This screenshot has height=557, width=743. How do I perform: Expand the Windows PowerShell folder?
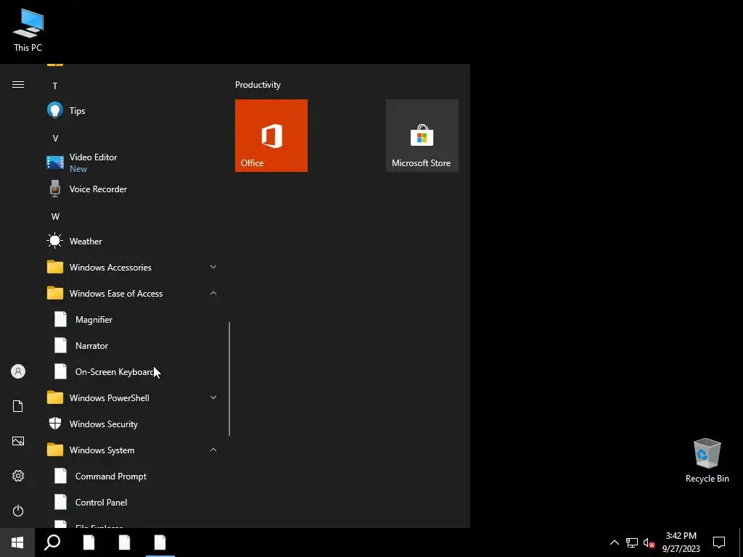point(133,398)
